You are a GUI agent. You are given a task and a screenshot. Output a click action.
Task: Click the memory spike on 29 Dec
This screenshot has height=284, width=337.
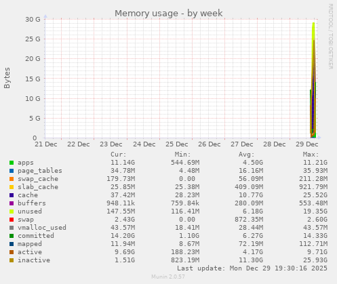point(313,80)
